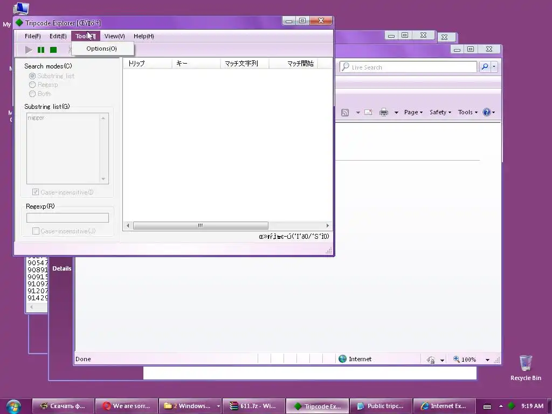Show hidden tray icons with the up arrow
This screenshot has width=552, height=414.
pyautogui.click(x=501, y=406)
